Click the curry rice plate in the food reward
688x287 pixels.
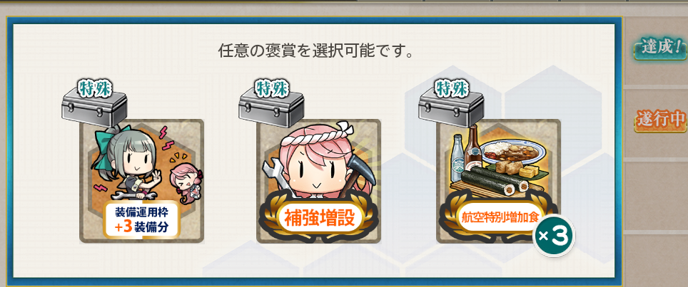[513, 152]
